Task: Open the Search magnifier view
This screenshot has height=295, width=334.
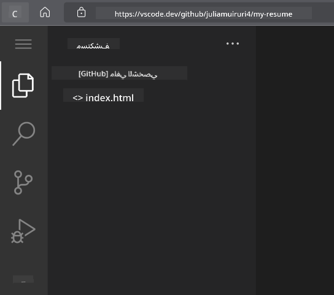Action: click(x=24, y=134)
